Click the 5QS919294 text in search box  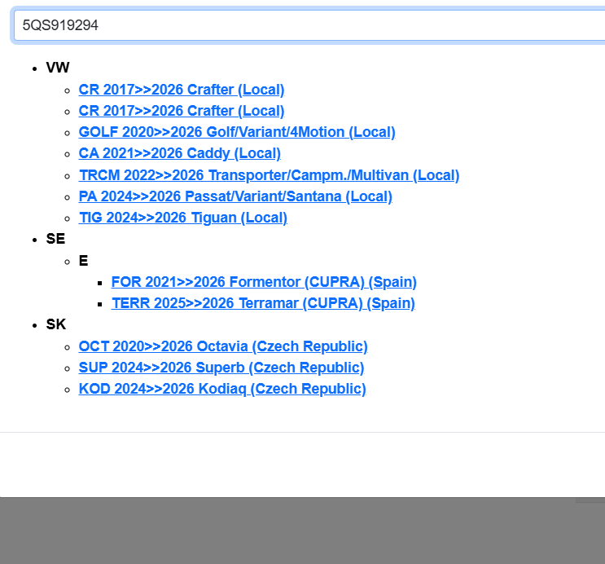60,25
